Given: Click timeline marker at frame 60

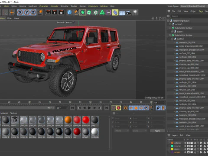Looking at the screenshot, I should (x=91, y=102).
